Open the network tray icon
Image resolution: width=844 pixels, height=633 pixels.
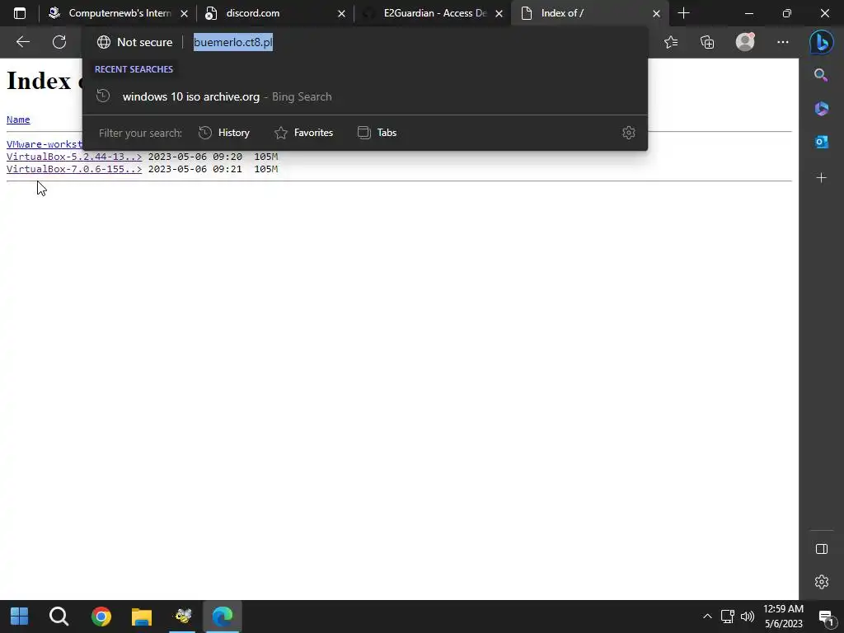pos(727,617)
